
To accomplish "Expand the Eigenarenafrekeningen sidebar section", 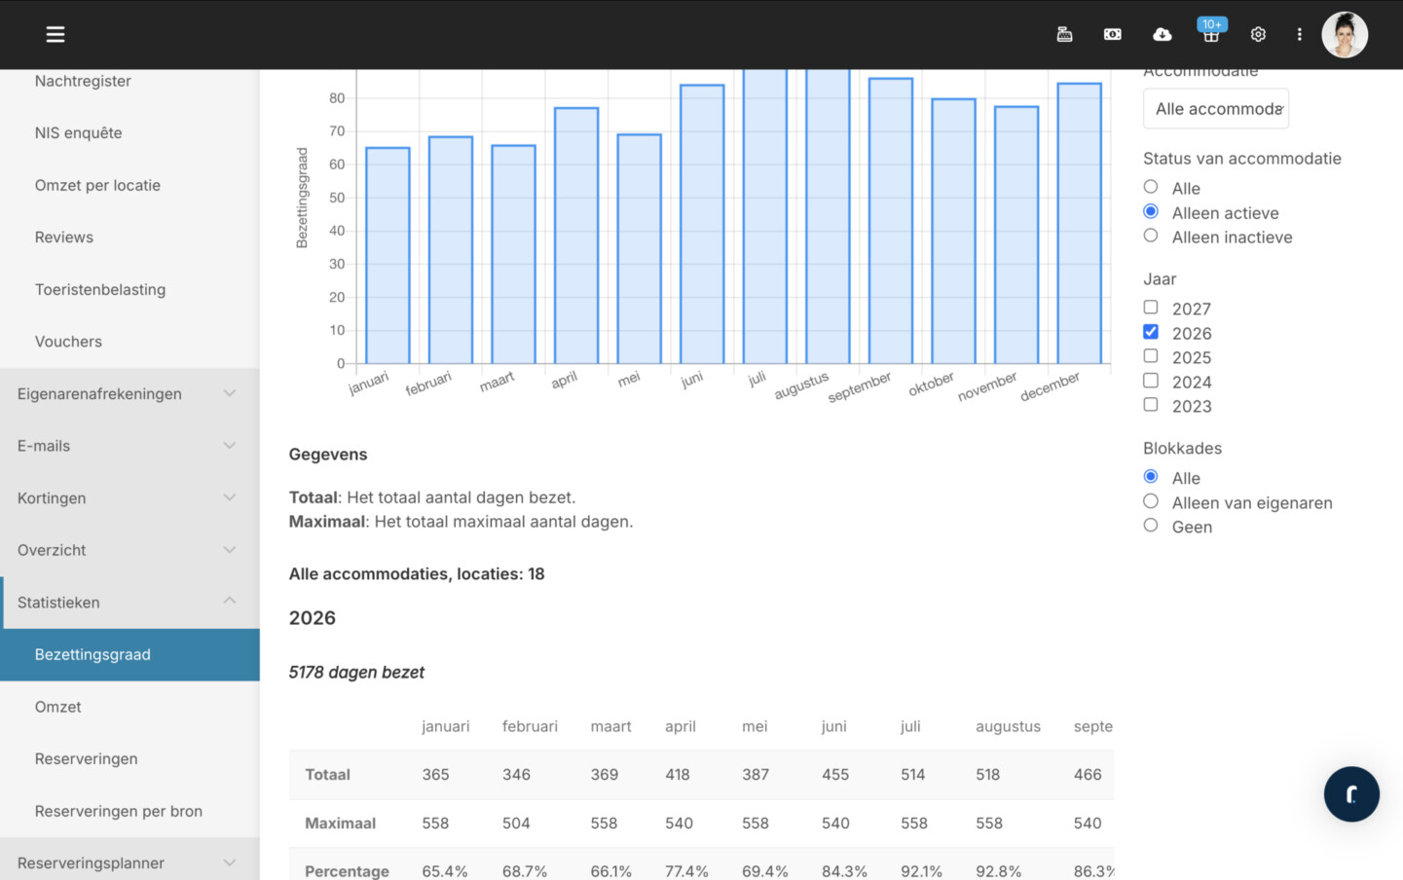I will (x=129, y=393).
